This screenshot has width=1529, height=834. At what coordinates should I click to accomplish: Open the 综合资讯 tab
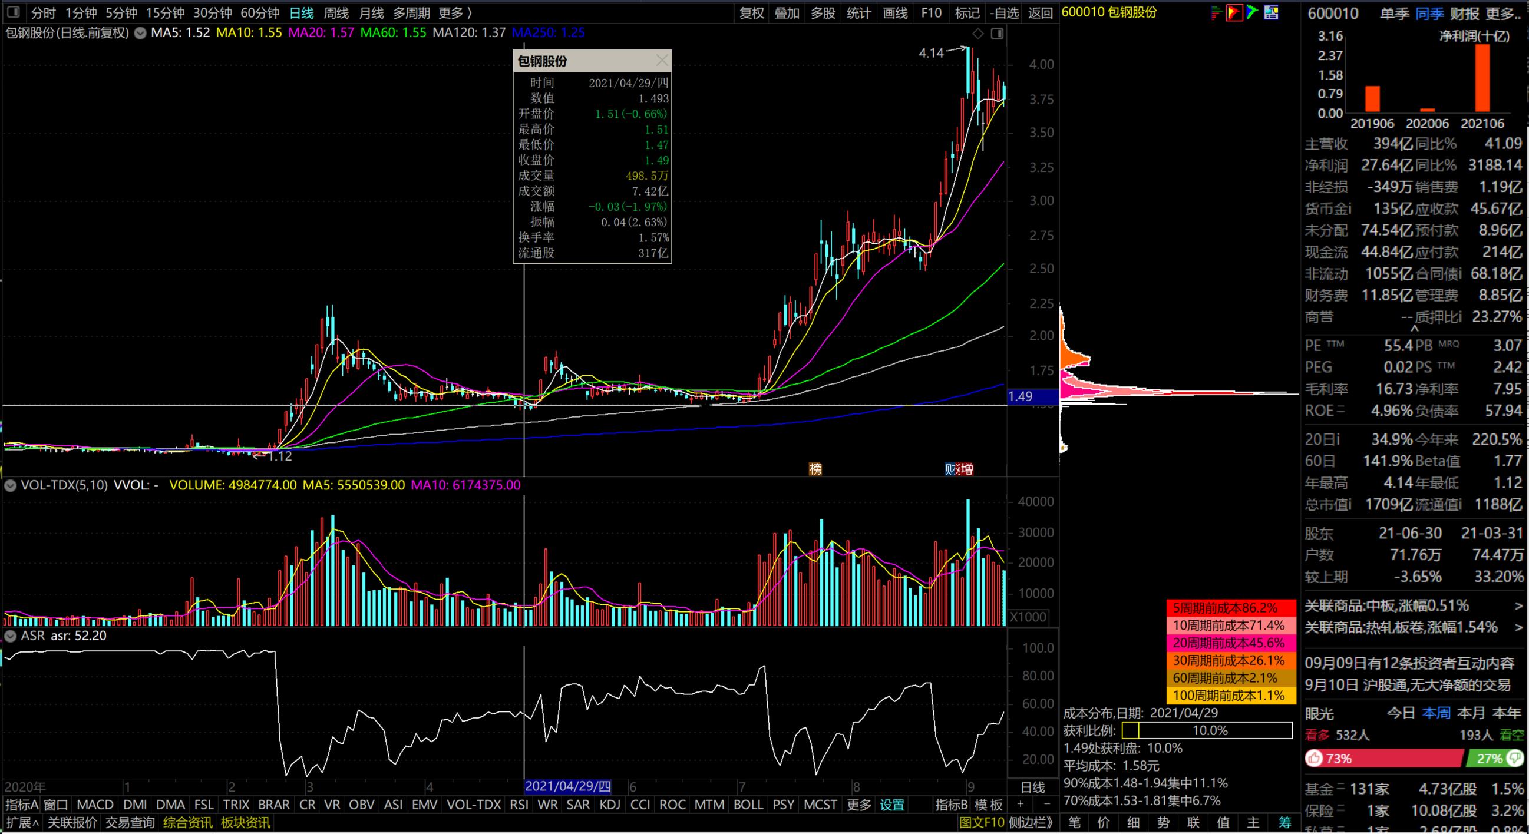187,823
